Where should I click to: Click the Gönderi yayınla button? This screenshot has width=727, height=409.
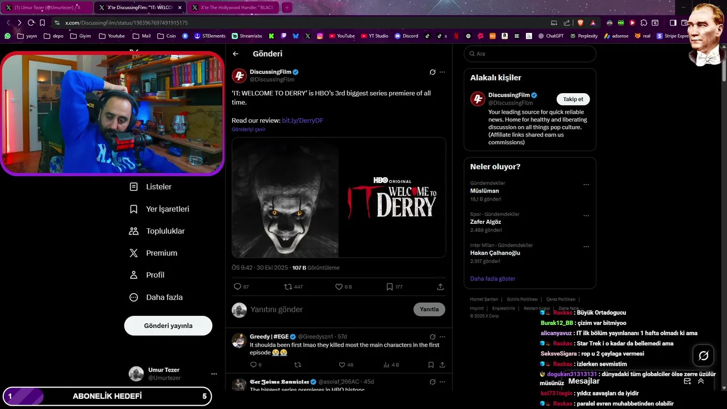click(x=168, y=325)
